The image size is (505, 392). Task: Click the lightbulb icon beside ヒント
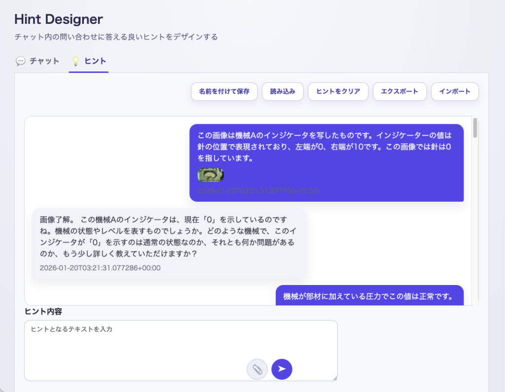pos(76,61)
